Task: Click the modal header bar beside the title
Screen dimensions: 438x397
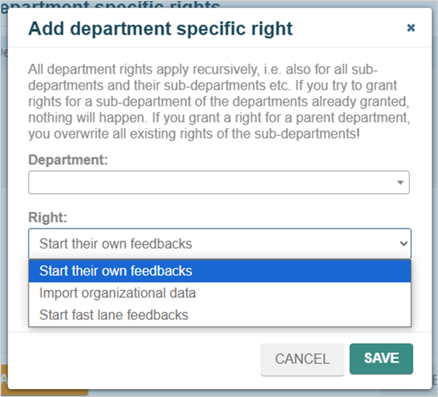Action: pos(349,28)
